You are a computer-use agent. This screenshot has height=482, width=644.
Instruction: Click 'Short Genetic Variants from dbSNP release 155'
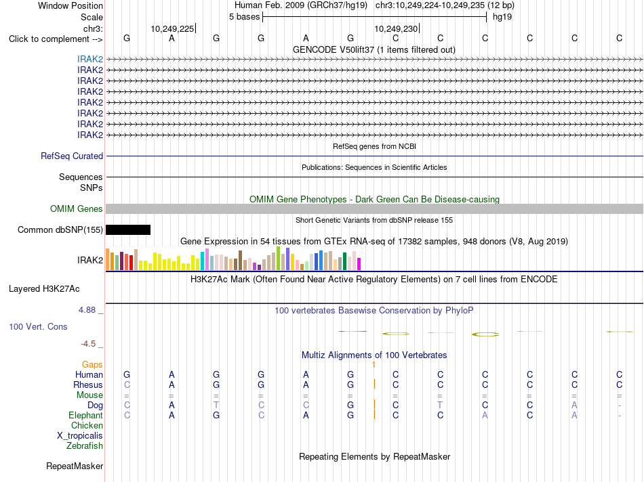pyautogui.click(x=374, y=220)
